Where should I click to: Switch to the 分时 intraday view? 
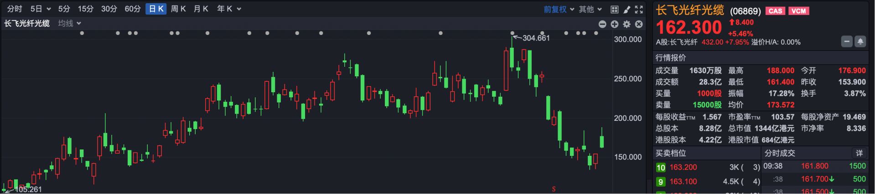click(x=15, y=9)
